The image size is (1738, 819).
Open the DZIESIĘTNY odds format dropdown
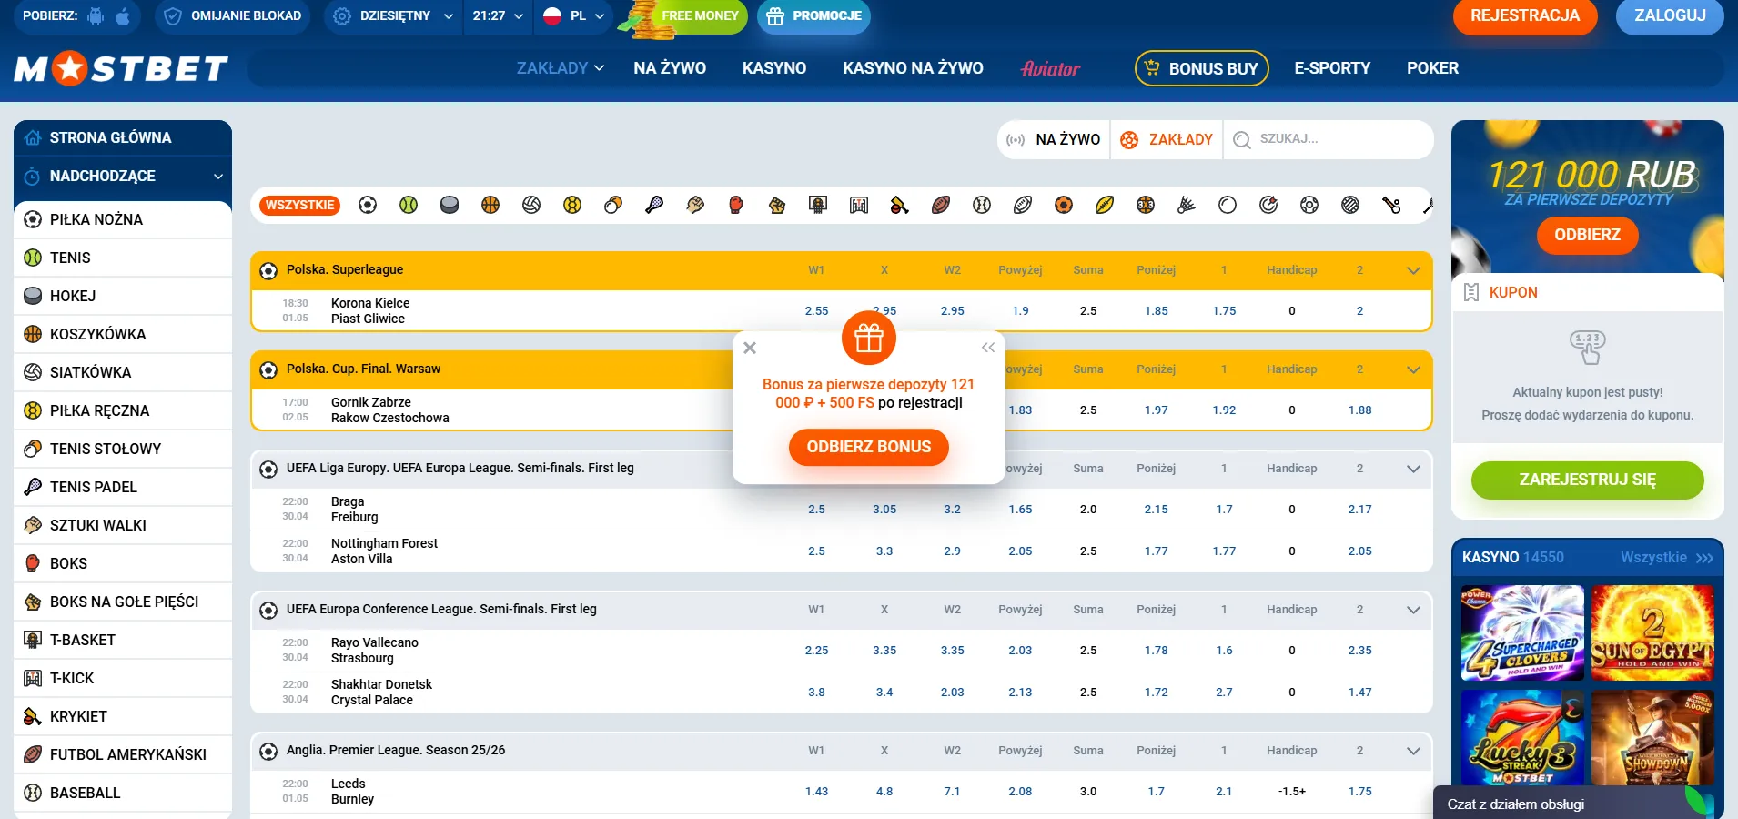(394, 15)
